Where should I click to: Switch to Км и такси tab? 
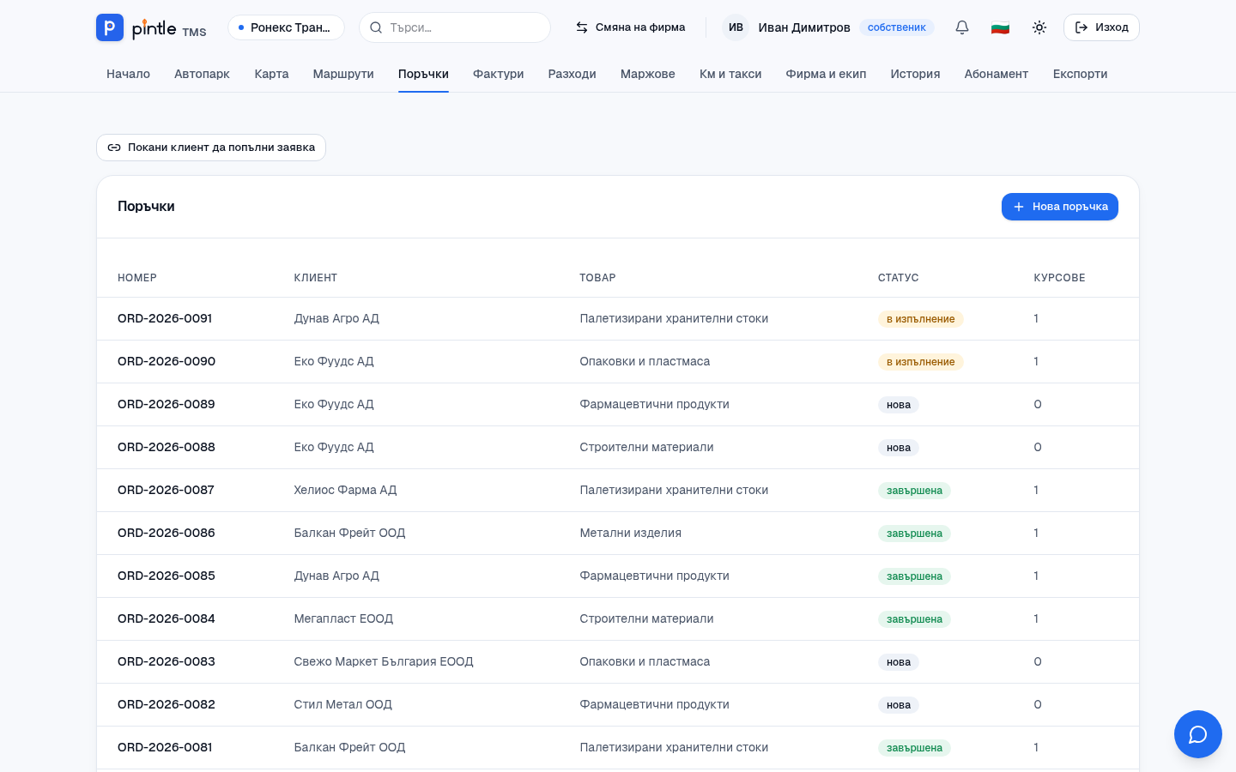[730, 74]
